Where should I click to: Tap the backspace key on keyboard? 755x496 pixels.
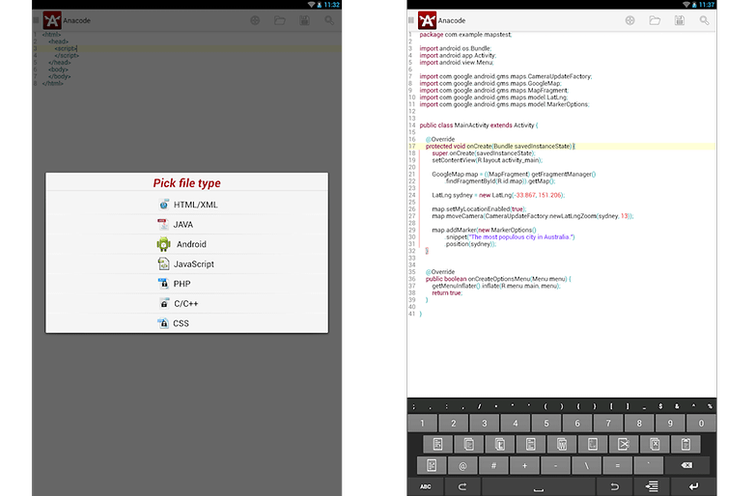tap(687, 465)
